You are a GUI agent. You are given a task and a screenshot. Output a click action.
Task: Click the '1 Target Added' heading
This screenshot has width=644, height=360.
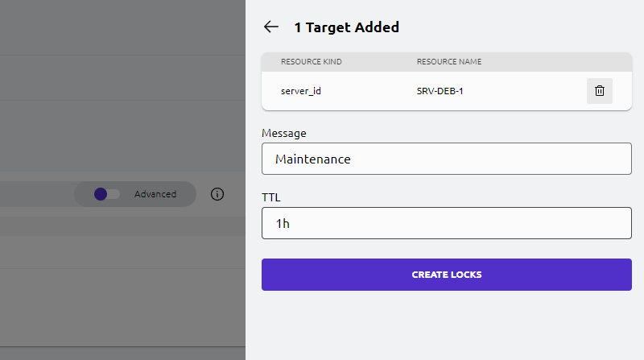(x=346, y=27)
